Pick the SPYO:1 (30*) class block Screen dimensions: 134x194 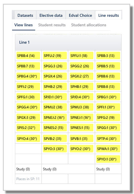[108, 159]
